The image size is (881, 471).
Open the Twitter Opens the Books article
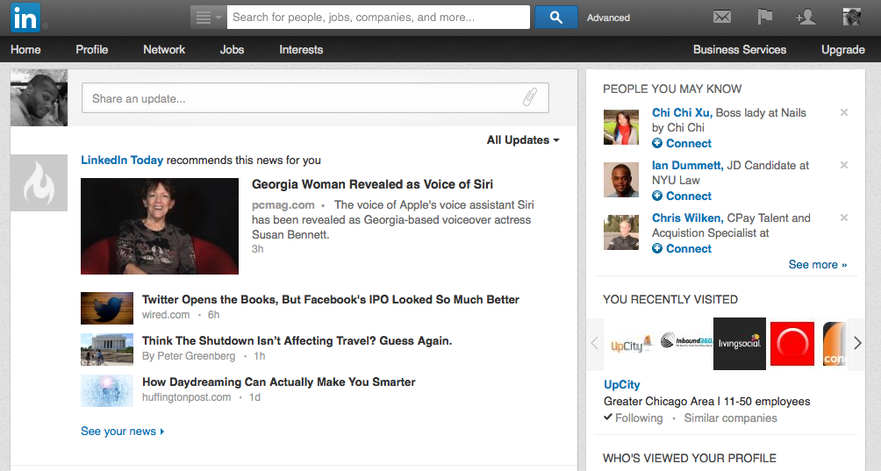click(x=330, y=299)
